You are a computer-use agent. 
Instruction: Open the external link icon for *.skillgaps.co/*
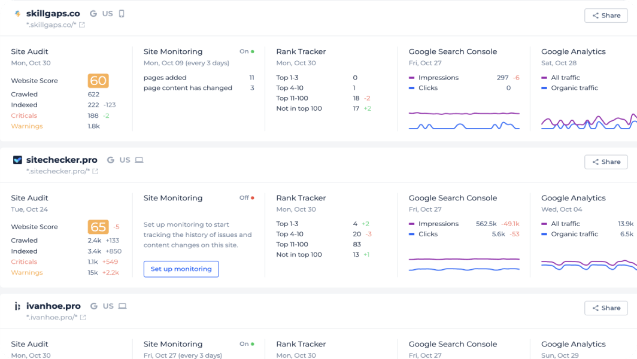point(81,25)
